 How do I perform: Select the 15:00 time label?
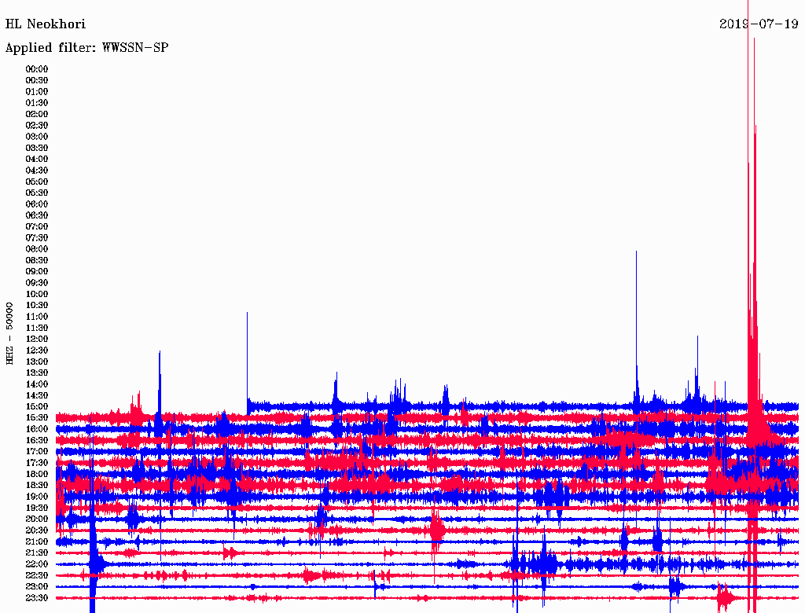coord(37,406)
